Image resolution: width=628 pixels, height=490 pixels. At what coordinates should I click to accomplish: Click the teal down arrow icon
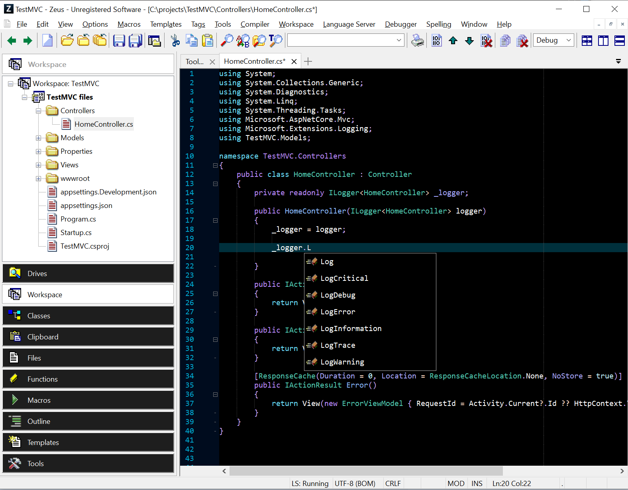(469, 41)
